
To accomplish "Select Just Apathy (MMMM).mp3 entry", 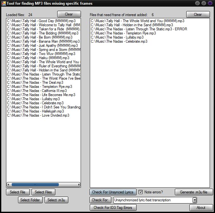I will pos(42,46).
